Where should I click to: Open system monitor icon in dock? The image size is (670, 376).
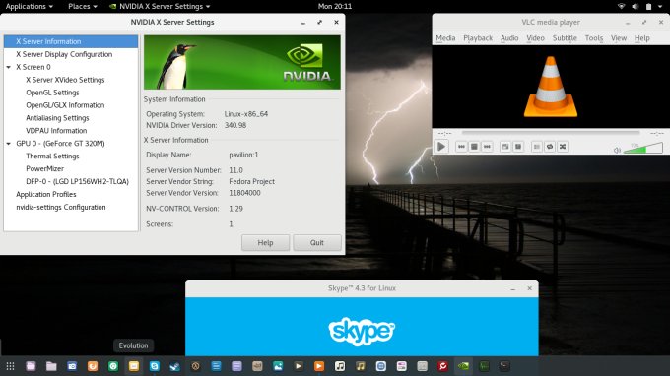point(484,366)
